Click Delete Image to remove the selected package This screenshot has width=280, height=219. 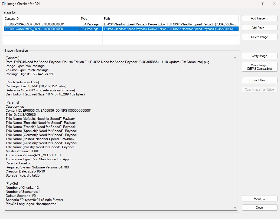point(259,37)
